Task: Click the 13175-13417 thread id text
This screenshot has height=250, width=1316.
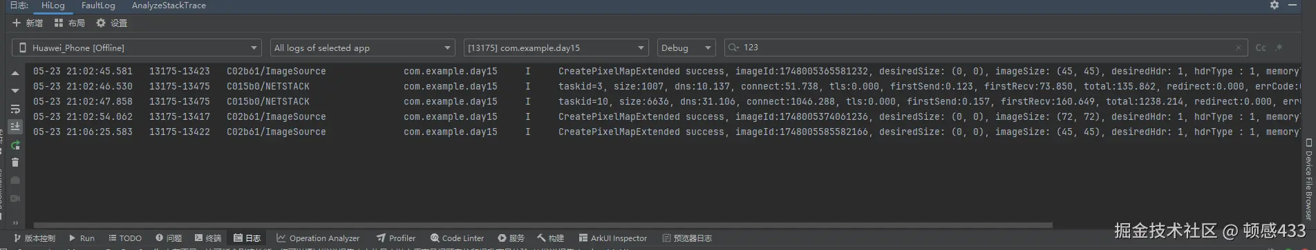Action: click(180, 116)
